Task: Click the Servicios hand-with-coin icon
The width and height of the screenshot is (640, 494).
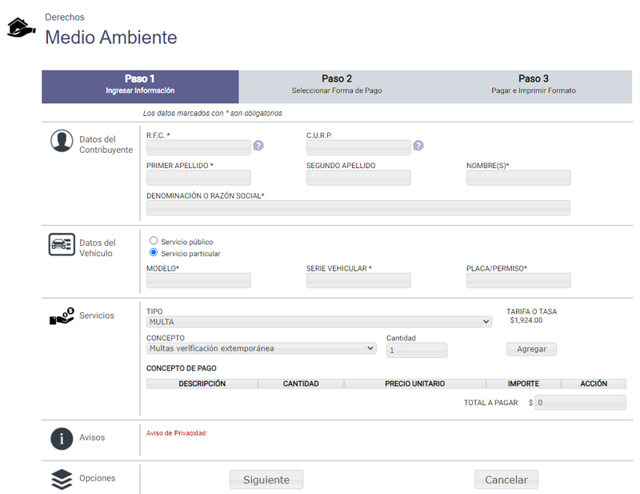Action: click(x=62, y=316)
